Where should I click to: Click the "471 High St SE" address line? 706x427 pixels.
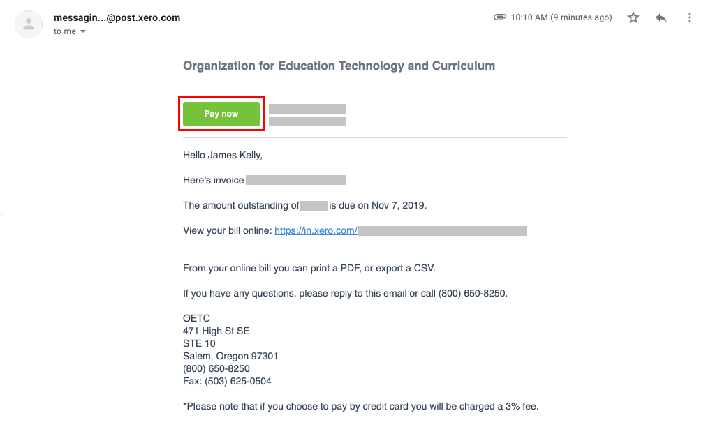coord(216,331)
